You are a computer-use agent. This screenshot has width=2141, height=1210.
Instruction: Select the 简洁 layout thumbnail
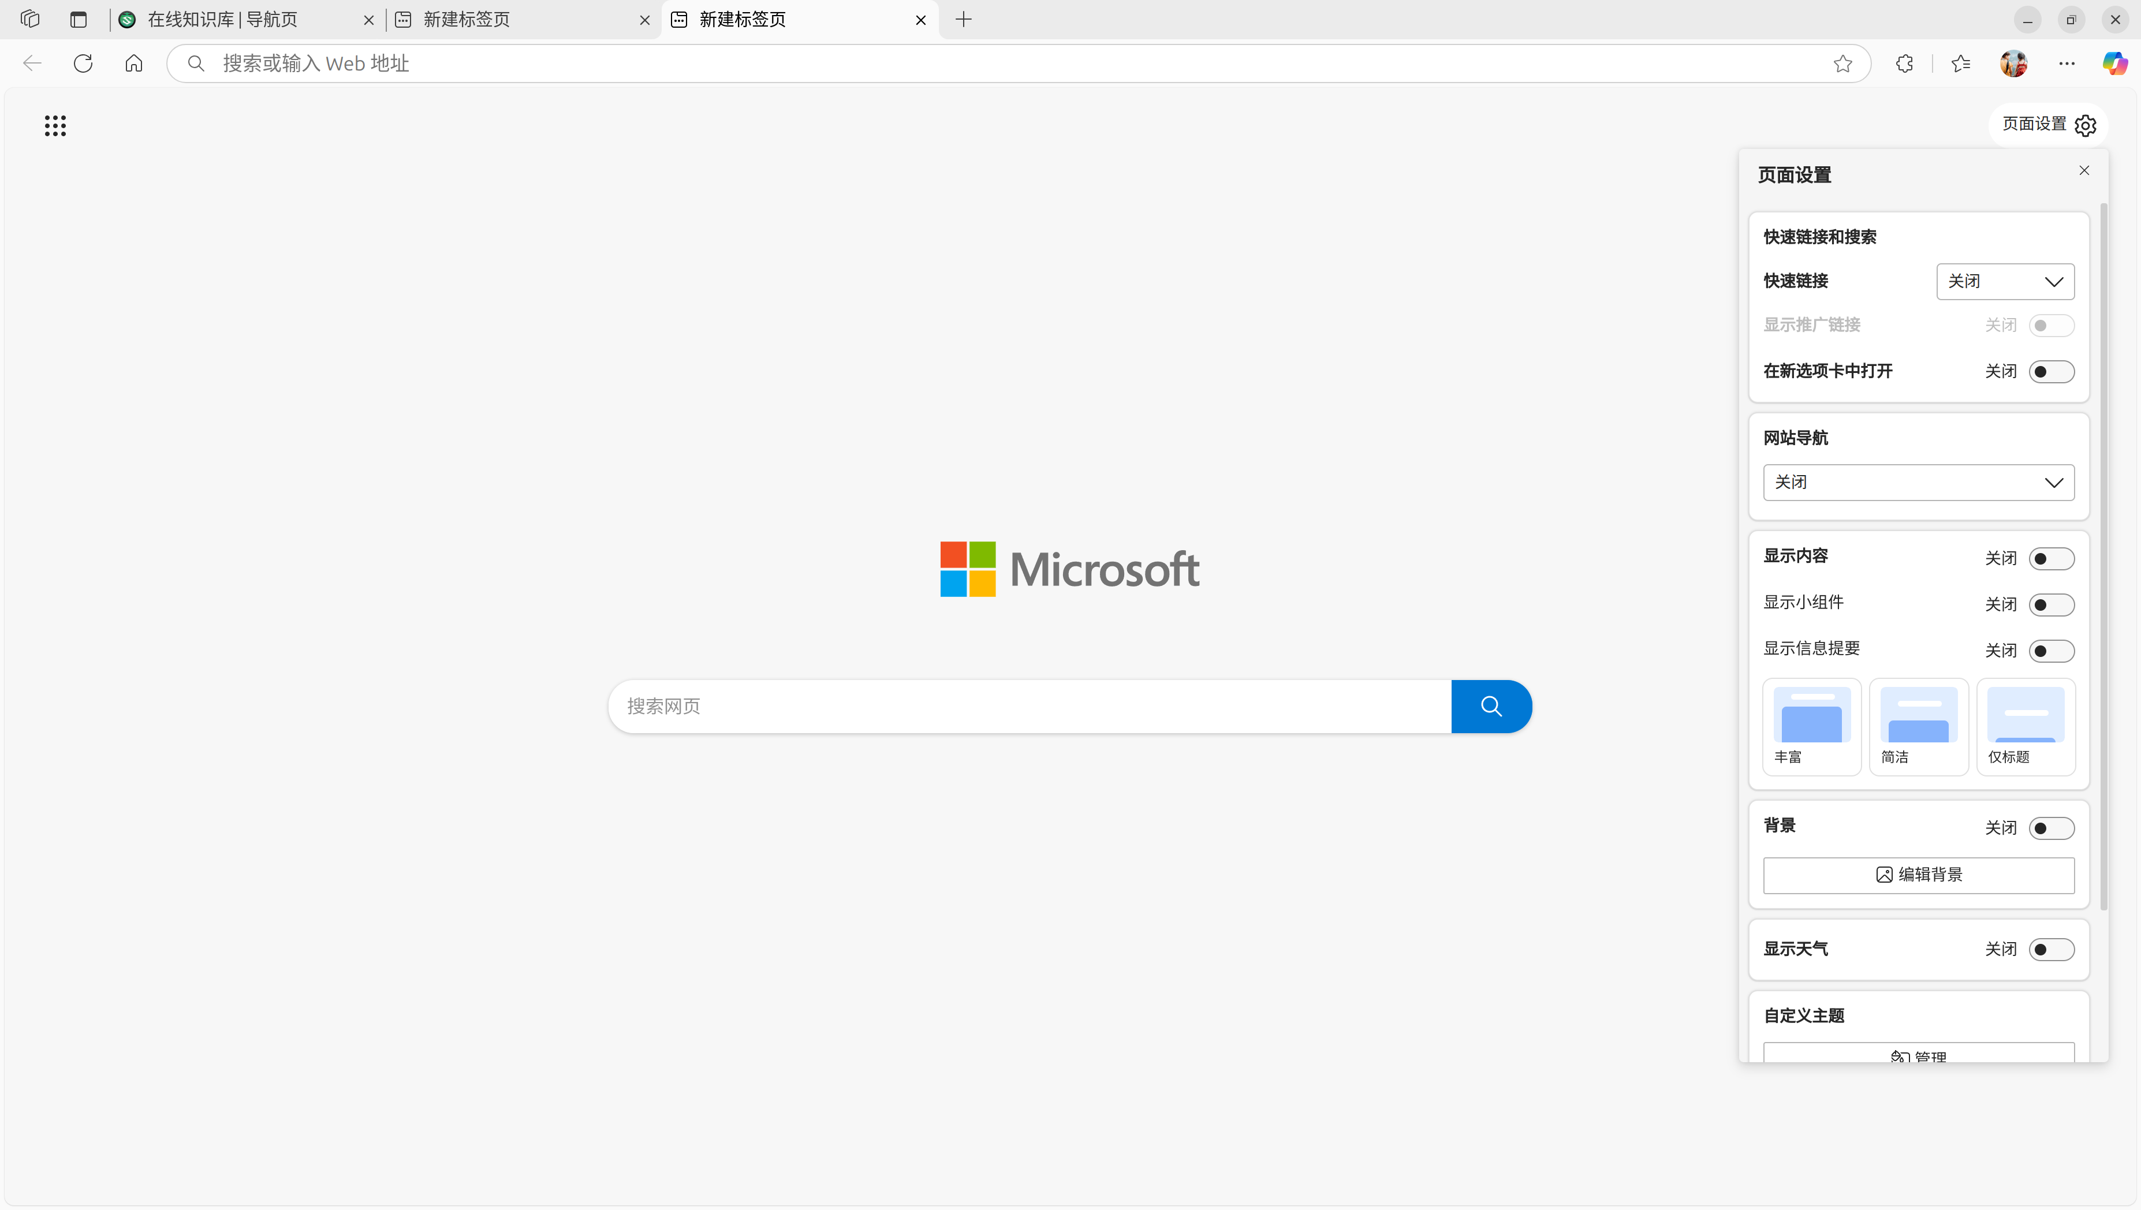pyautogui.click(x=1918, y=727)
